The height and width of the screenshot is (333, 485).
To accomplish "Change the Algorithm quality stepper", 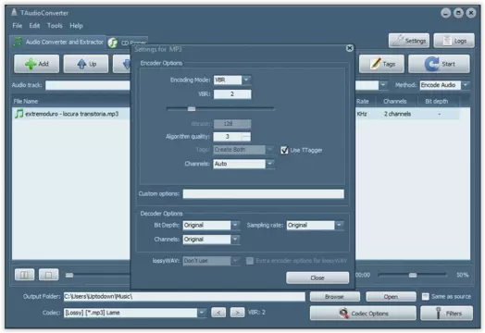I will 246,137.
